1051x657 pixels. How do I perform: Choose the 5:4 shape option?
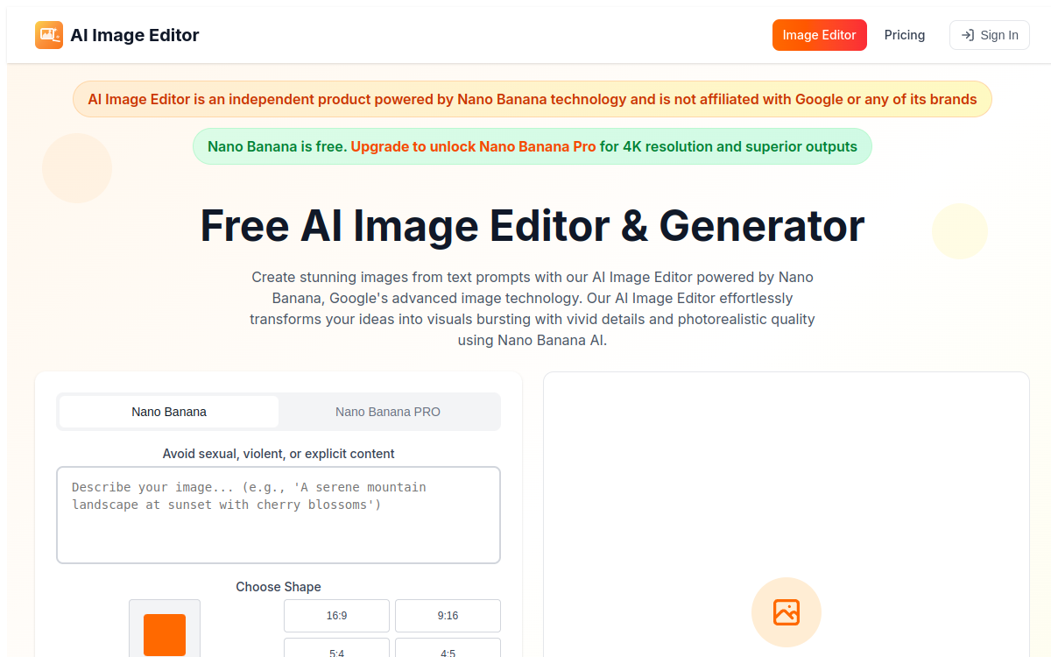point(336,648)
